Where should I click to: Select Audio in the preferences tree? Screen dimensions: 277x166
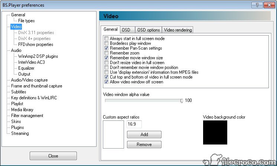pyautogui.click(x=16, y=50)
